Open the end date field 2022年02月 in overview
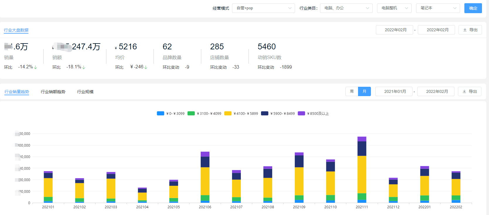This screenshot has width=489, height=215. click(x=436, y=30)
